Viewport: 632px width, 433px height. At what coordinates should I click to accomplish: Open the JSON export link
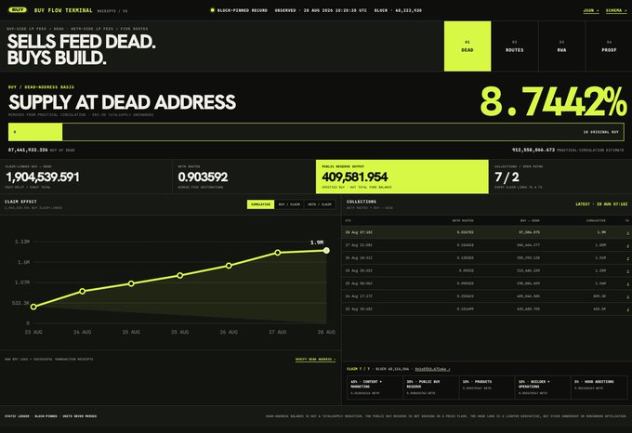pyautogui.click(x=591, y=10)
